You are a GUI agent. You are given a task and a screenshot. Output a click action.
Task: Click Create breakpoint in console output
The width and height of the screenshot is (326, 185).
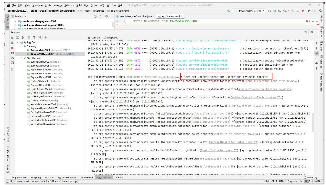[x=169, y=77]
